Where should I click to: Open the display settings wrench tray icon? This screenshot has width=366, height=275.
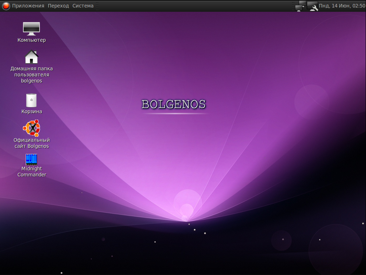312,6
